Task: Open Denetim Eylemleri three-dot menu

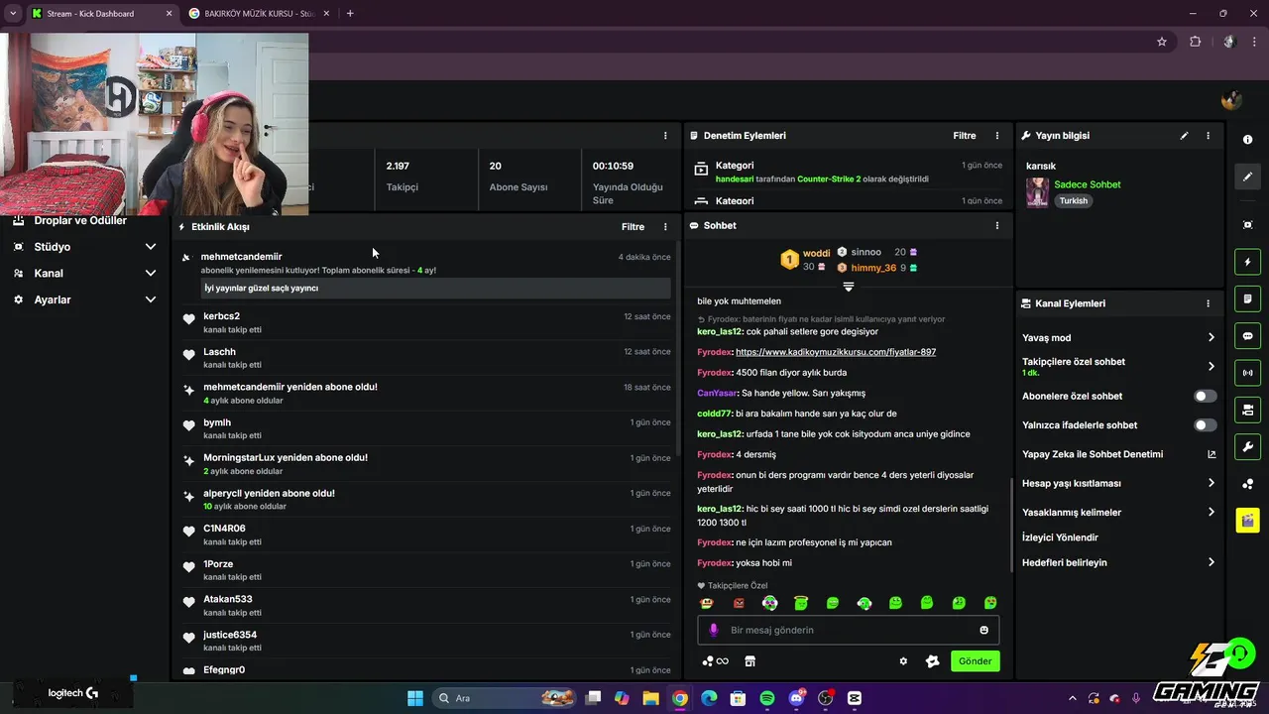Action: (997, 136)
